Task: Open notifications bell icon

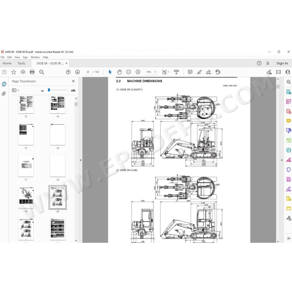Action: 268,63
